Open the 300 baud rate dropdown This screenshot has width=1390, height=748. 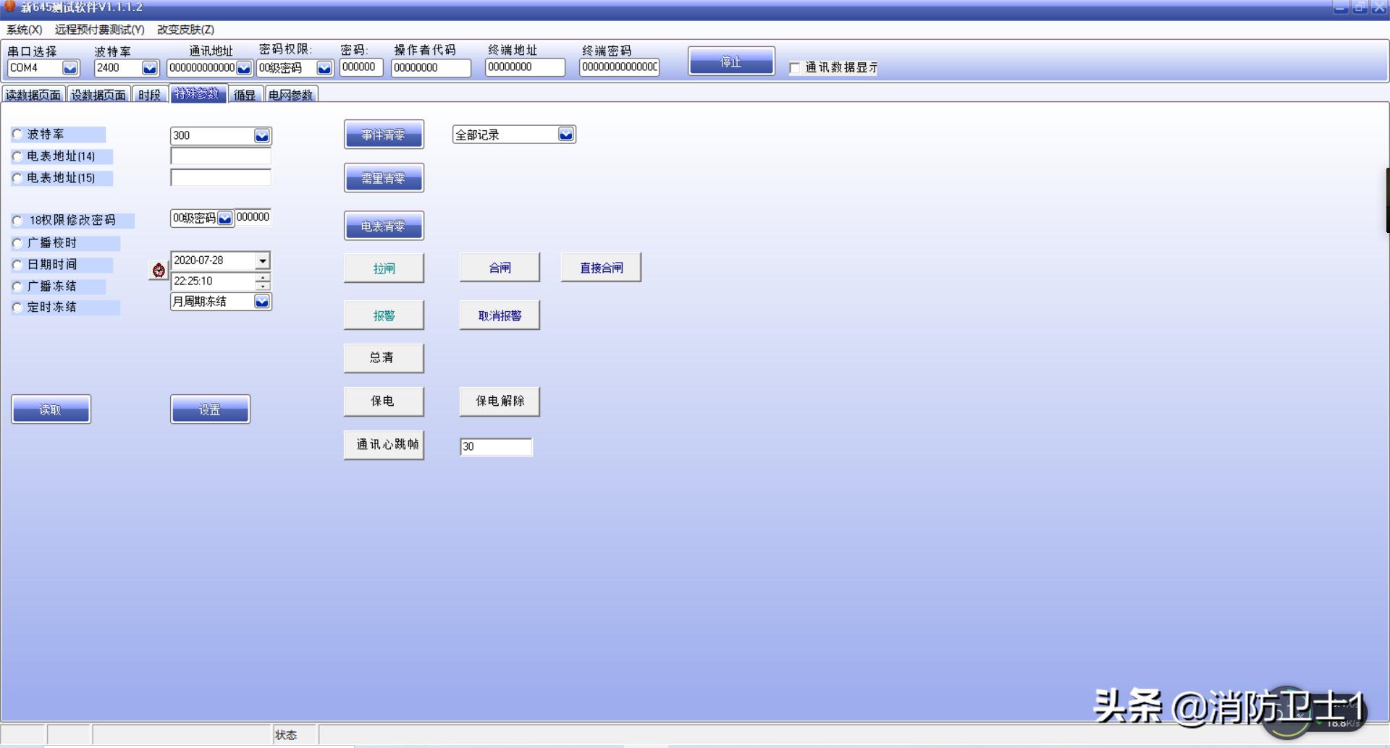pyautogui.click(x=262, y=136)
